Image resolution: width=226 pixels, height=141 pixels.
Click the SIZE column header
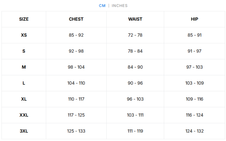[24, 19]
